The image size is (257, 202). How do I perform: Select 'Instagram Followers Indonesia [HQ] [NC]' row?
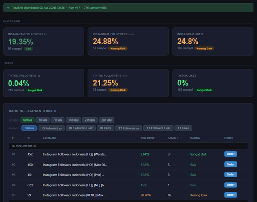tap(128, 185)
